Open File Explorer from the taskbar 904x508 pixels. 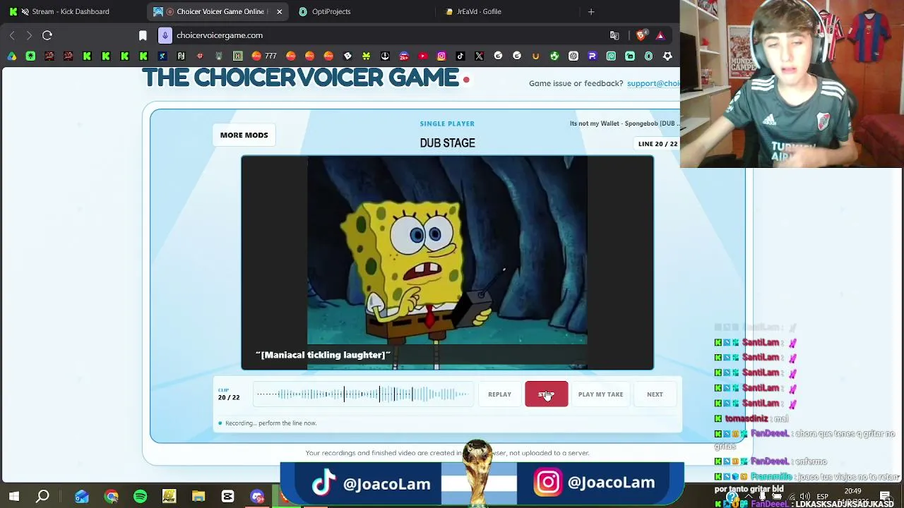point(198,497)
